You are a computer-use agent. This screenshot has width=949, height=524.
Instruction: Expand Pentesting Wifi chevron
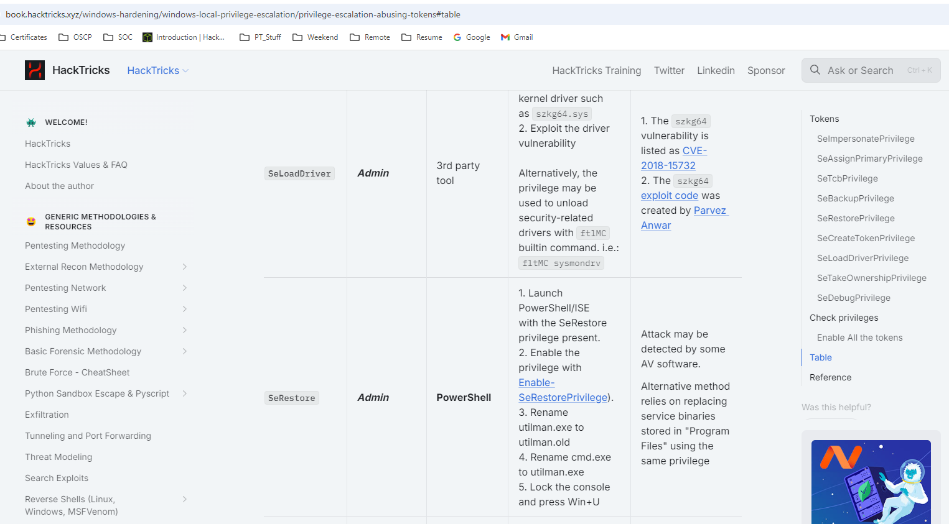(185, 309)
